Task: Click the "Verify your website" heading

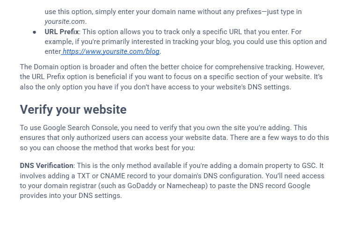Action: pyautogui.click(x=73, y=109)
